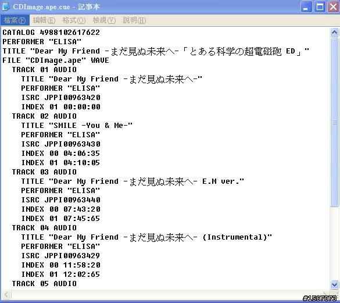
Task: Close the CDImage.ape.cue window
Action: (x=333, y=7)
